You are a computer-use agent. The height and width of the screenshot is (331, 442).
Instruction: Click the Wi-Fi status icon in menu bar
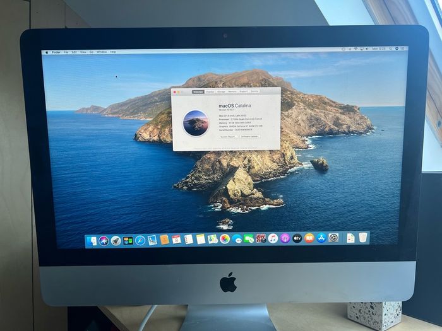point(355,49)
